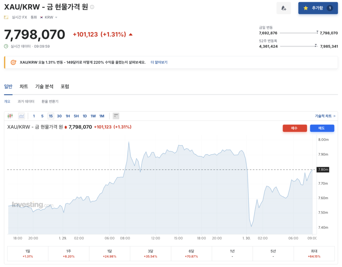Click the star 추가함 watchlist button

(x=318, y=8)
